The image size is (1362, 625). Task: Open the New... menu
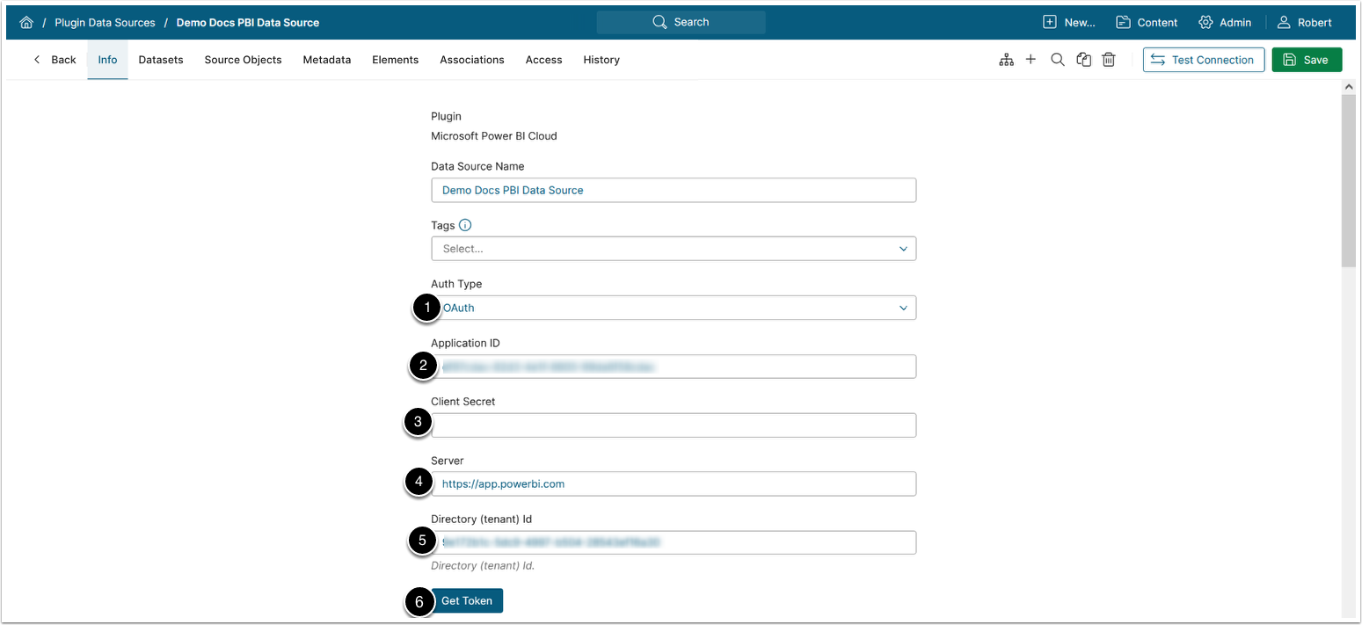pyautogui.click(x=1068, y=23)
